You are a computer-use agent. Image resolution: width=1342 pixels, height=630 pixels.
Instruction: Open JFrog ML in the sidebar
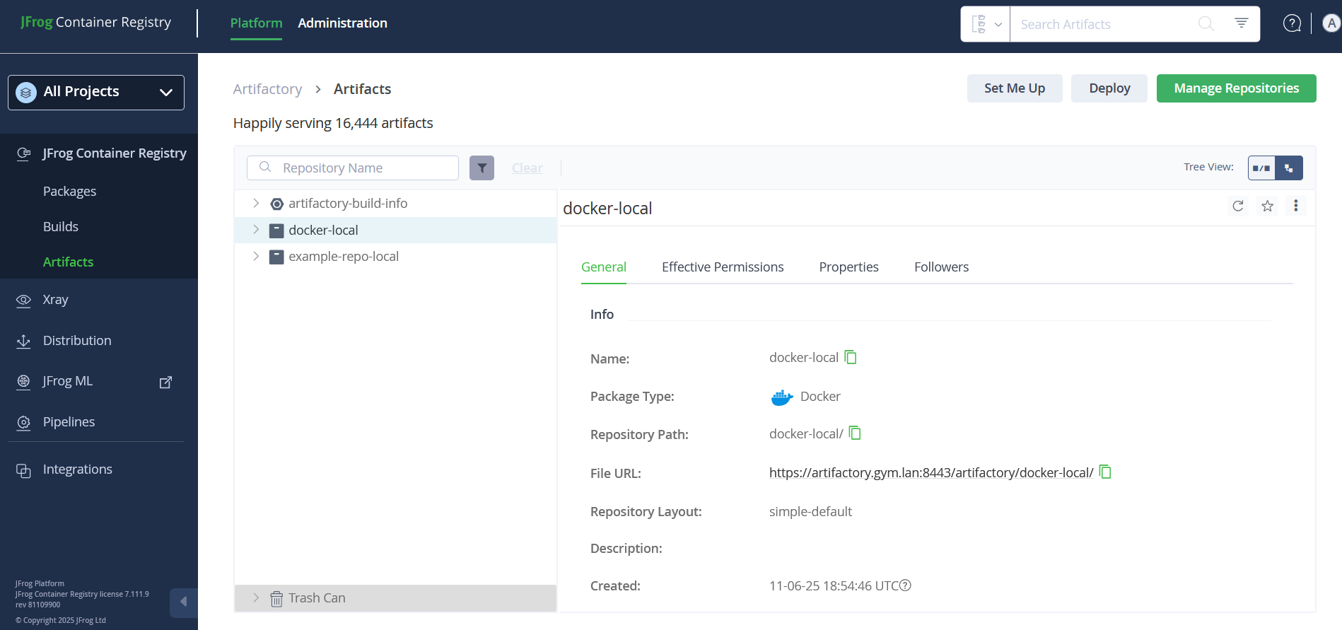pos(68,381)
